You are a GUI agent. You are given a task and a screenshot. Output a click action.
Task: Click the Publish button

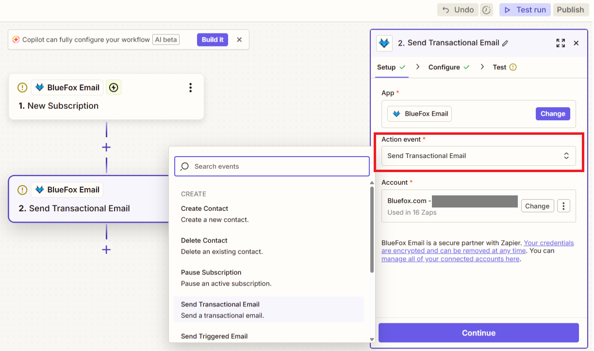(571, 10)
